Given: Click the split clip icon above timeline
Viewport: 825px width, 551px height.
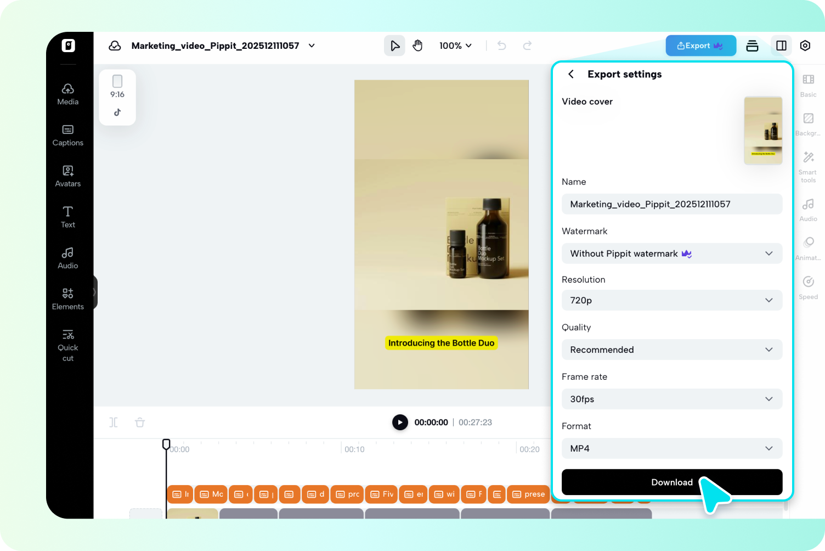Looking at the screenshot, I should pyautogui.click(x=114, y=422).
